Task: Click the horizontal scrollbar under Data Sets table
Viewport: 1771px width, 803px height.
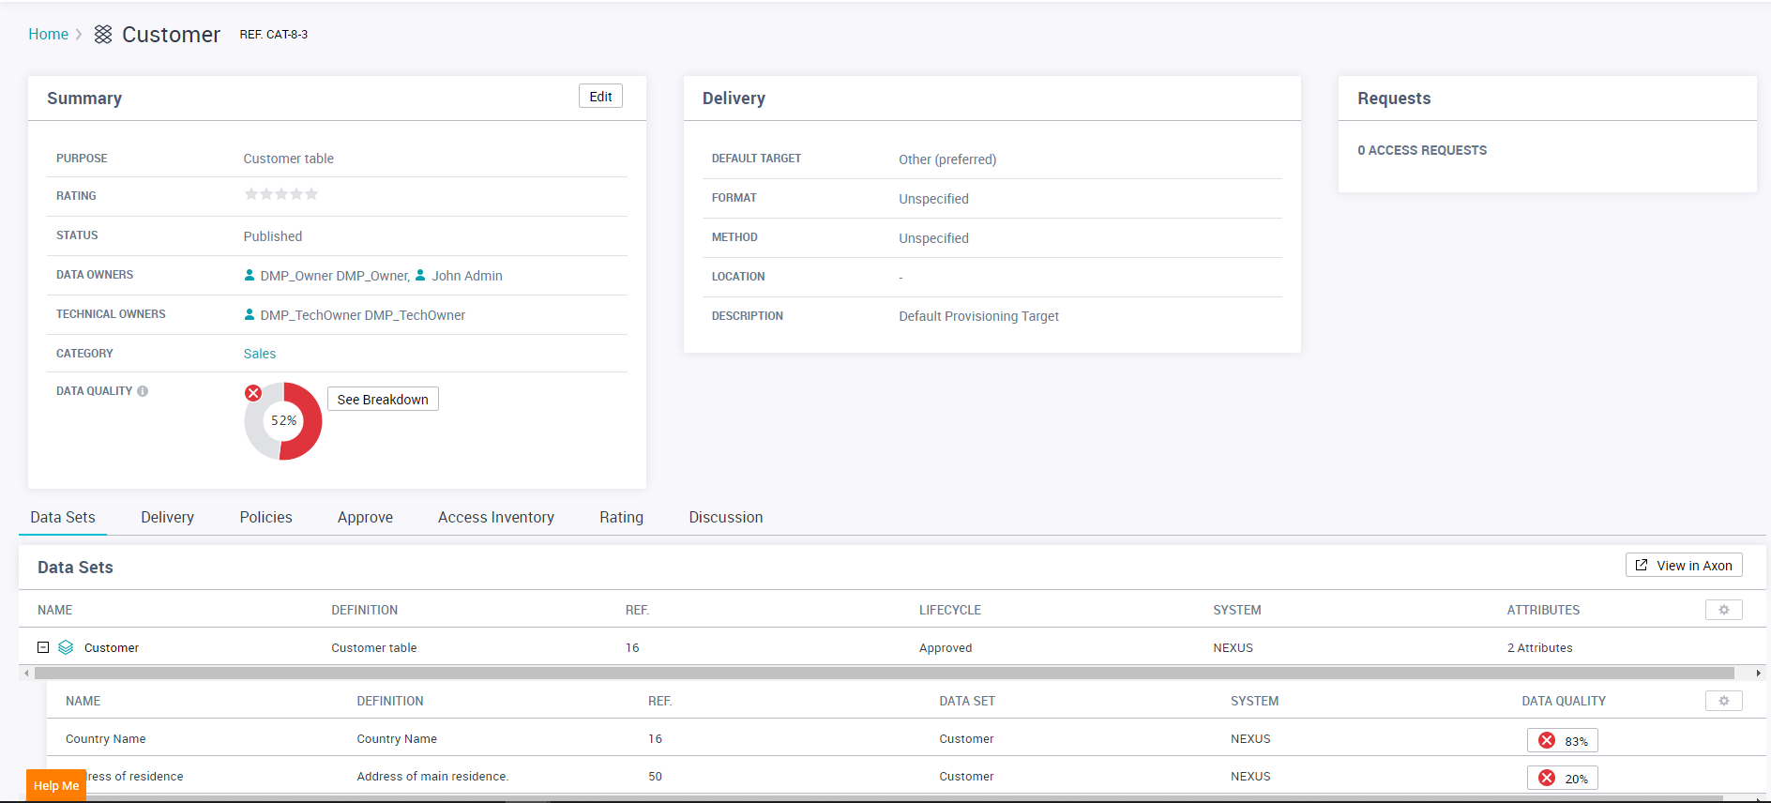Action: click(x=885, y=673)
